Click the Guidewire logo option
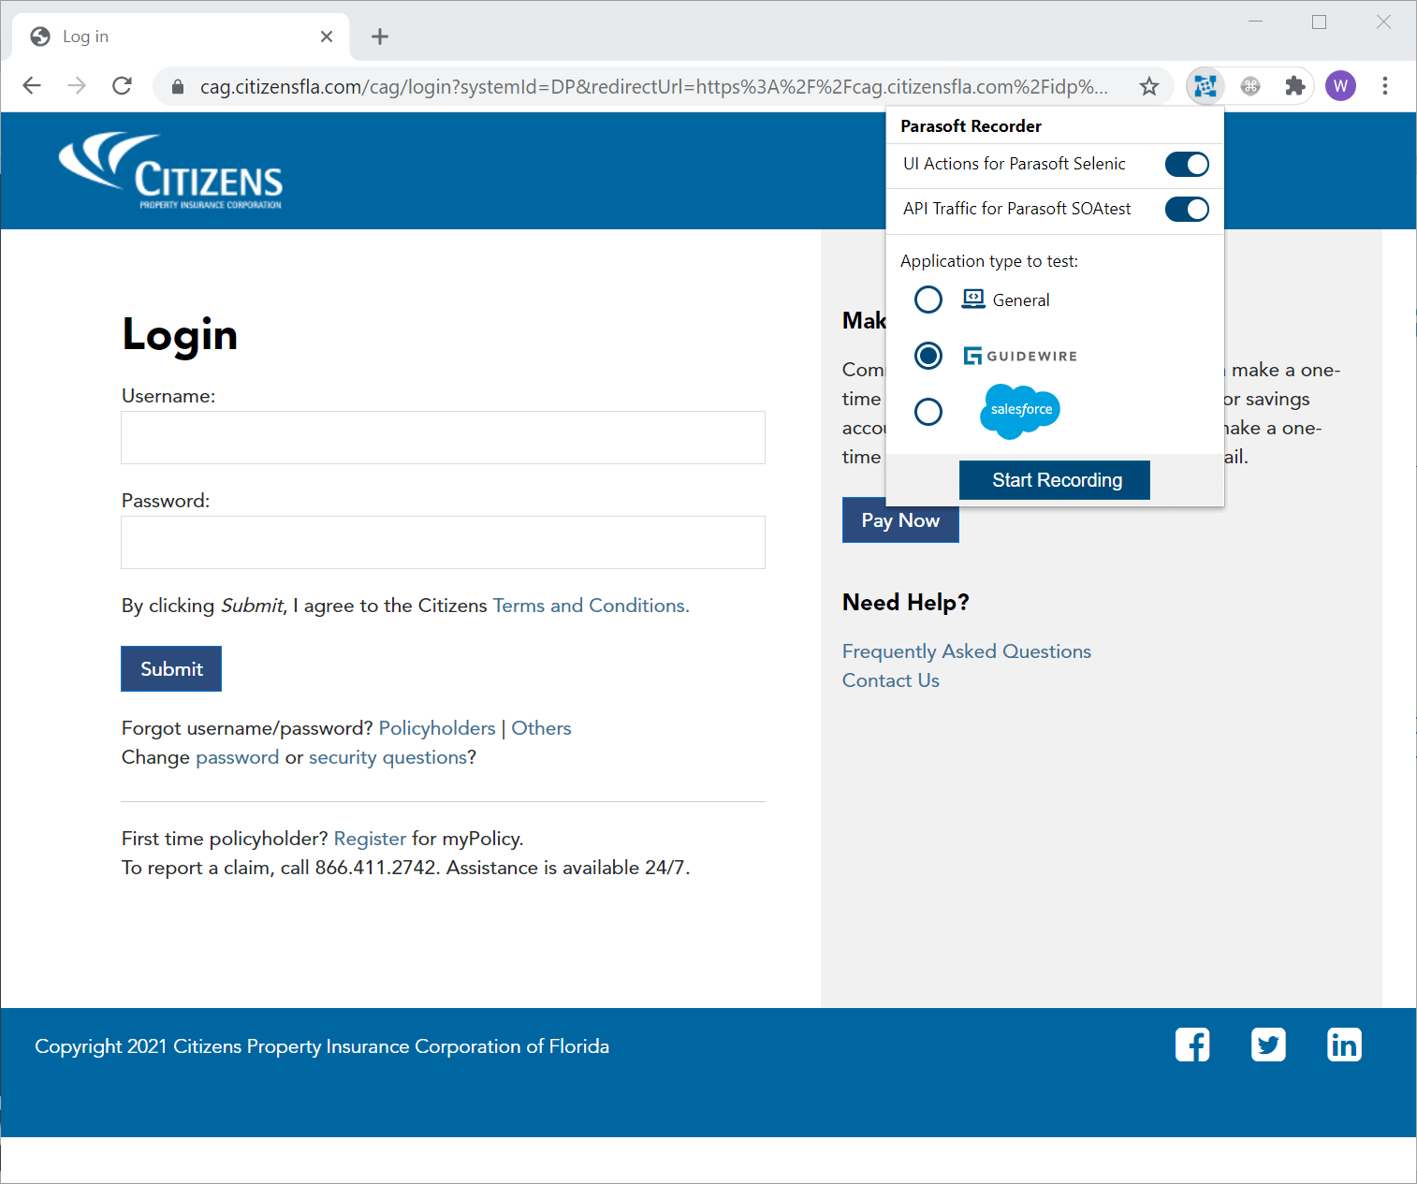Viewport: 1417px width, 1184px height. point(1020,356)
